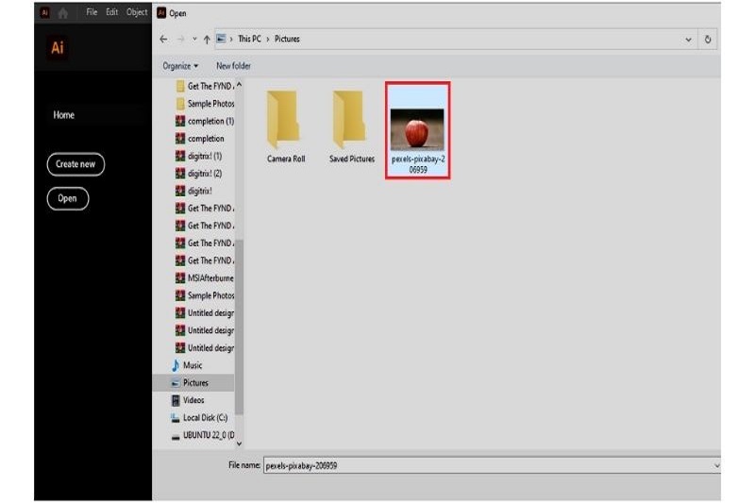
Task: Click the Ai icon in Open dialog title
Action: 161,13
